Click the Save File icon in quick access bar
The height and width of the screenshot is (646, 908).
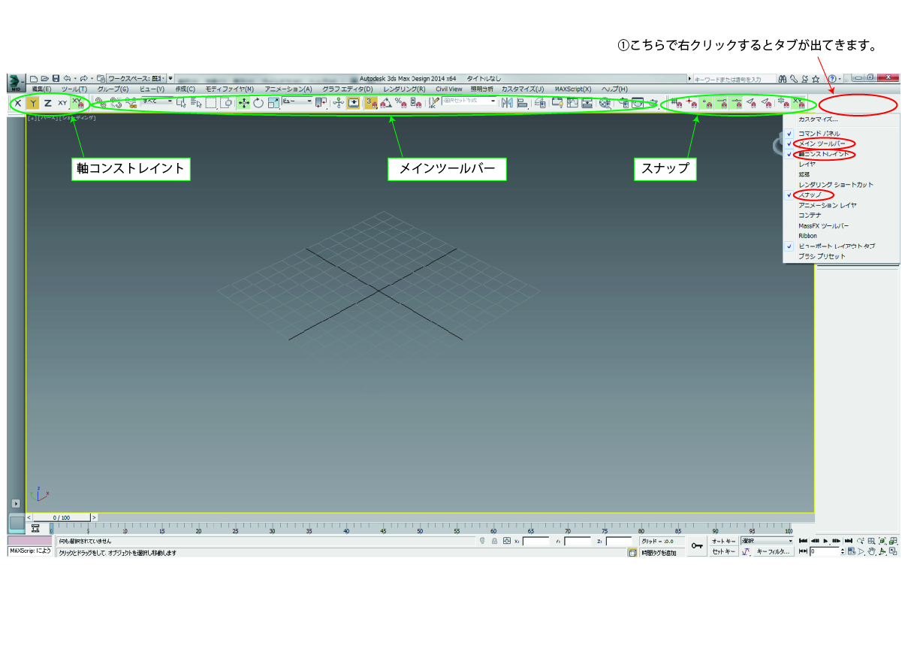56,78
